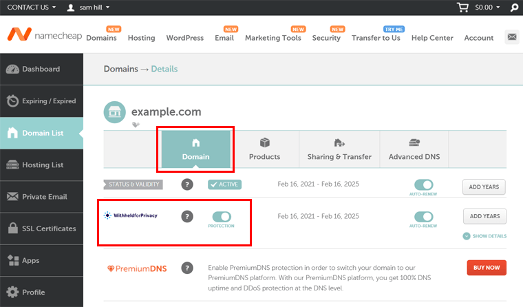Open the shopping cart icon
Screen dimensions: 523x307
point(463,8)
